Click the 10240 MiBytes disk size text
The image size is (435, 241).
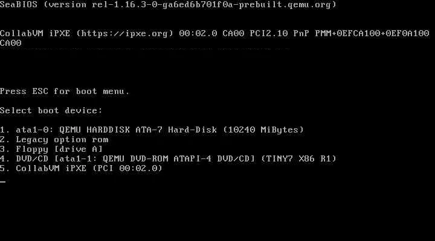coord(263,130)
